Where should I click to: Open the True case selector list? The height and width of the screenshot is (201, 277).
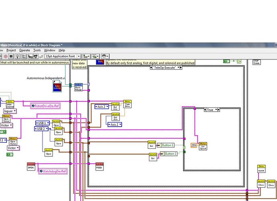coord(216,110)
